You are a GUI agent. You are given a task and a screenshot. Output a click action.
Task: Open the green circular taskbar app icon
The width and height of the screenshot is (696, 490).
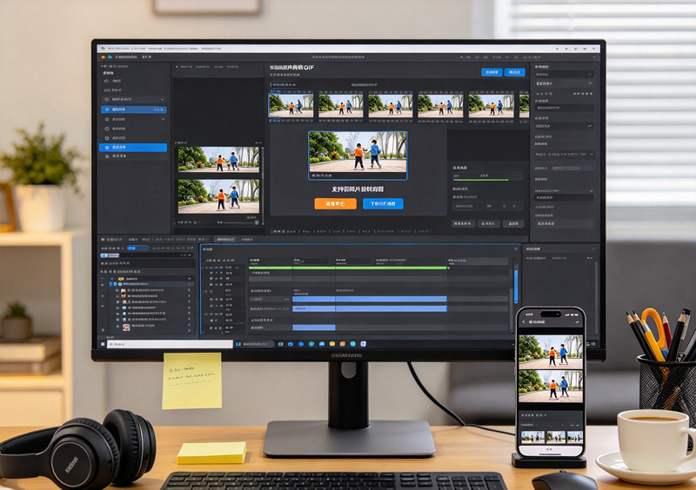click(x=311, y=344)
